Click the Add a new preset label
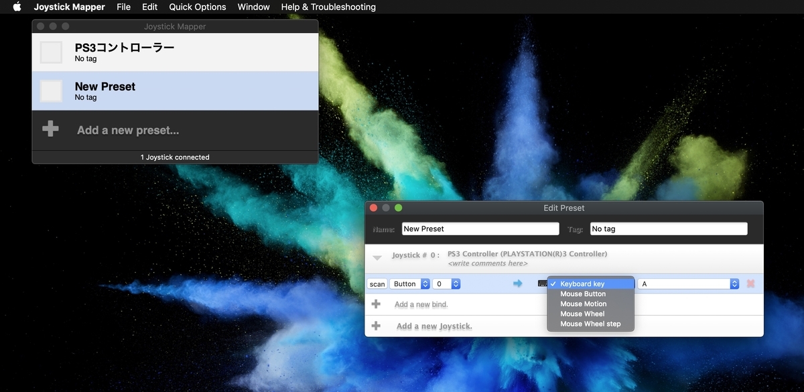This screenshot has height=392, width=804. 128,130
